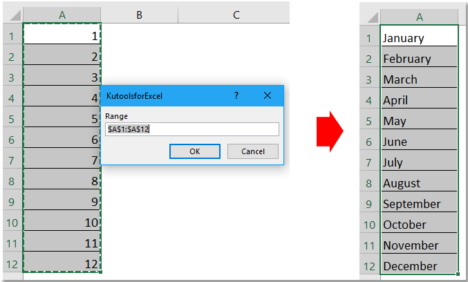Viewport: 468px width, 282px height.
Task: Click the dialog help question mark
Action: [237, 95]
